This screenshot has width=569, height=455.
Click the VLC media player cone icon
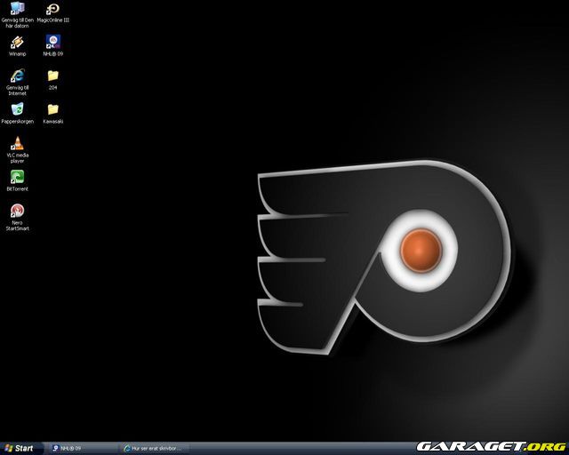(x=17, y=143)
